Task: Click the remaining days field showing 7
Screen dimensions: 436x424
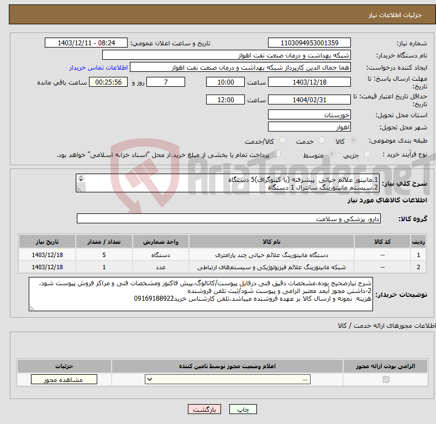Action: [166, 82]
